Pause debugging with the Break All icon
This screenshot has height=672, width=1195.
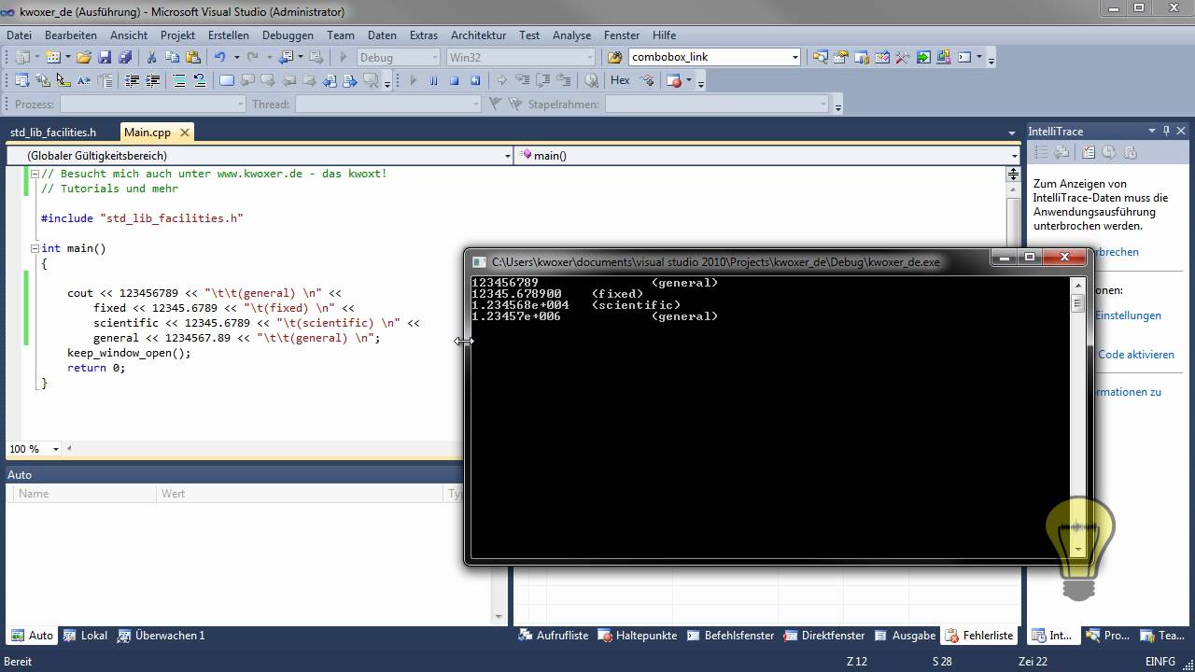point(434,80)
